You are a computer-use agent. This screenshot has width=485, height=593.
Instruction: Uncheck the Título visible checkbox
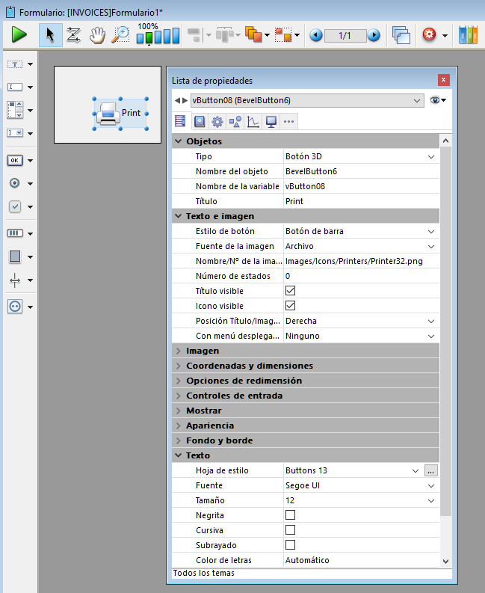[x=291, y=291]
